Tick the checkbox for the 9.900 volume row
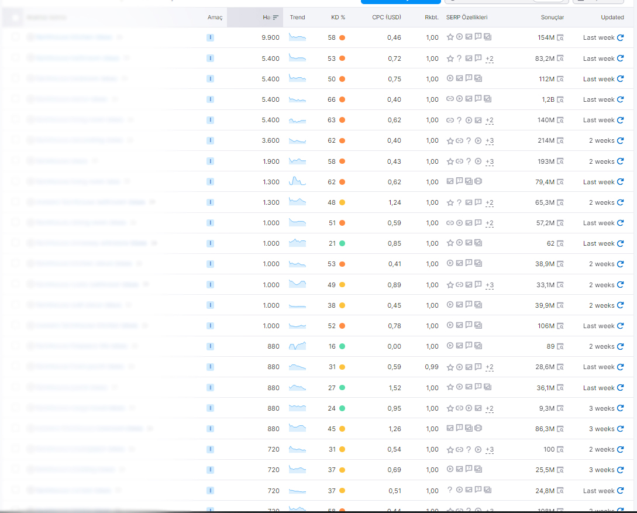 (x=15, y=37)
